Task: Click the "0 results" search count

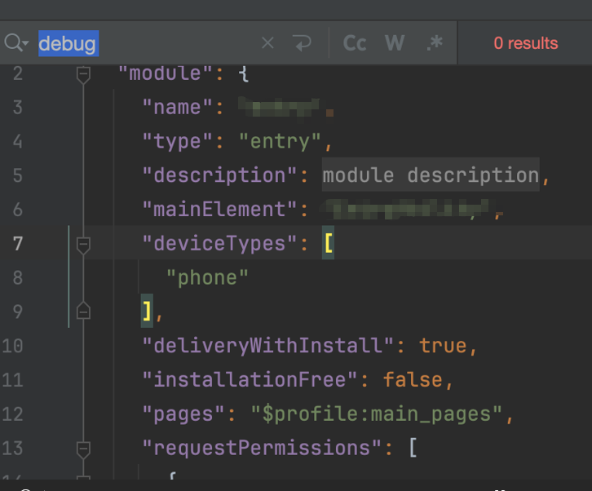Action: tap(526, 43)
